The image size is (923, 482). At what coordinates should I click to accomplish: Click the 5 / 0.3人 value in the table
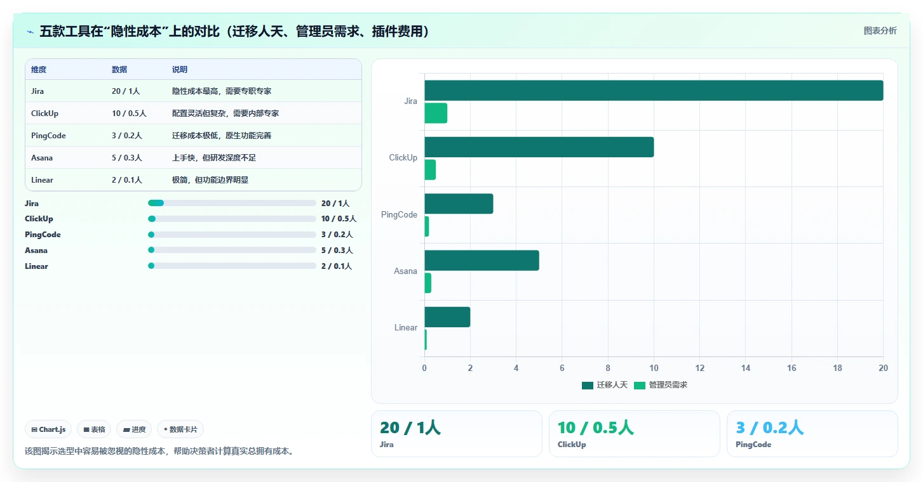click(127, 158)
